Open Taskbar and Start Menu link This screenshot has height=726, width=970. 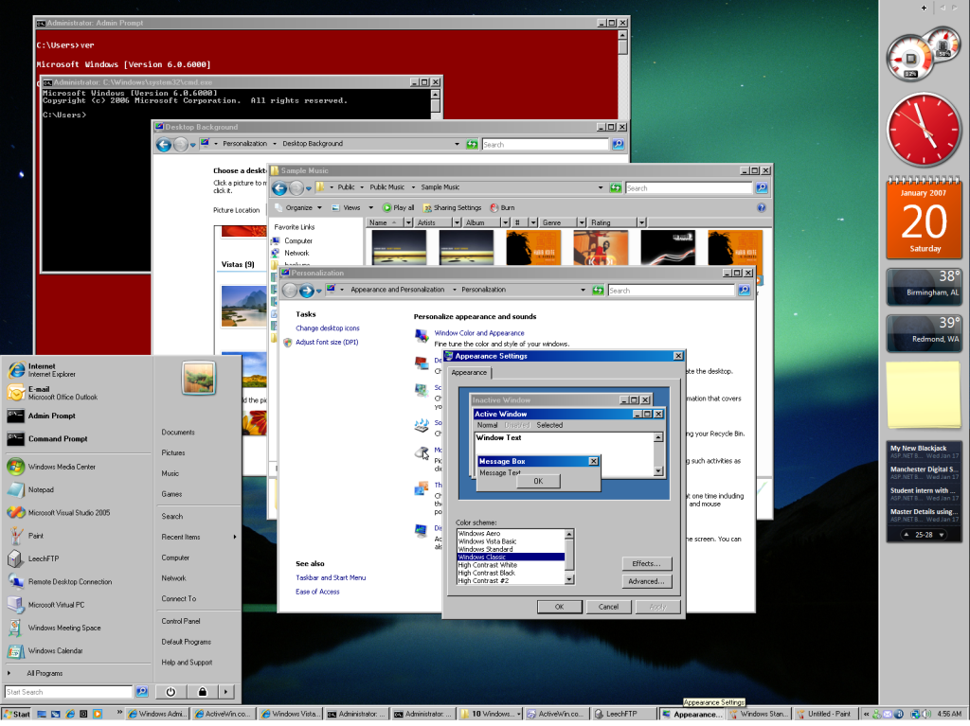[x=331, y=577]
